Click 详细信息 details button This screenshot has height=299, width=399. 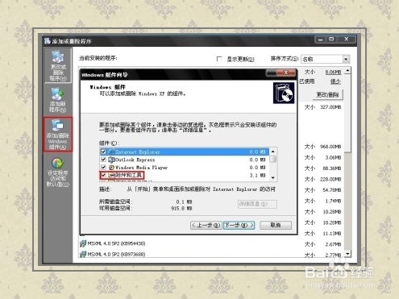pyautogui.click(x=257, y=204)
